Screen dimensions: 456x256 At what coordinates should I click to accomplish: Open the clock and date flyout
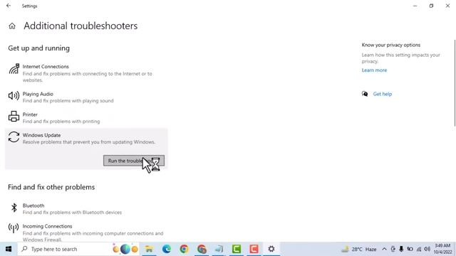coord(442,249)
